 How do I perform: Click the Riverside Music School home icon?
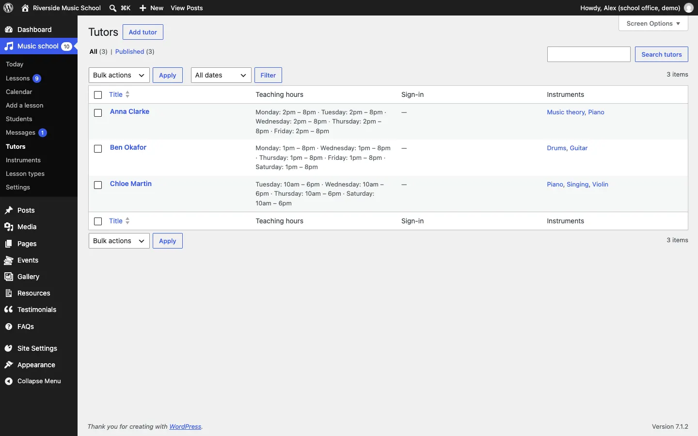(25, 8)
